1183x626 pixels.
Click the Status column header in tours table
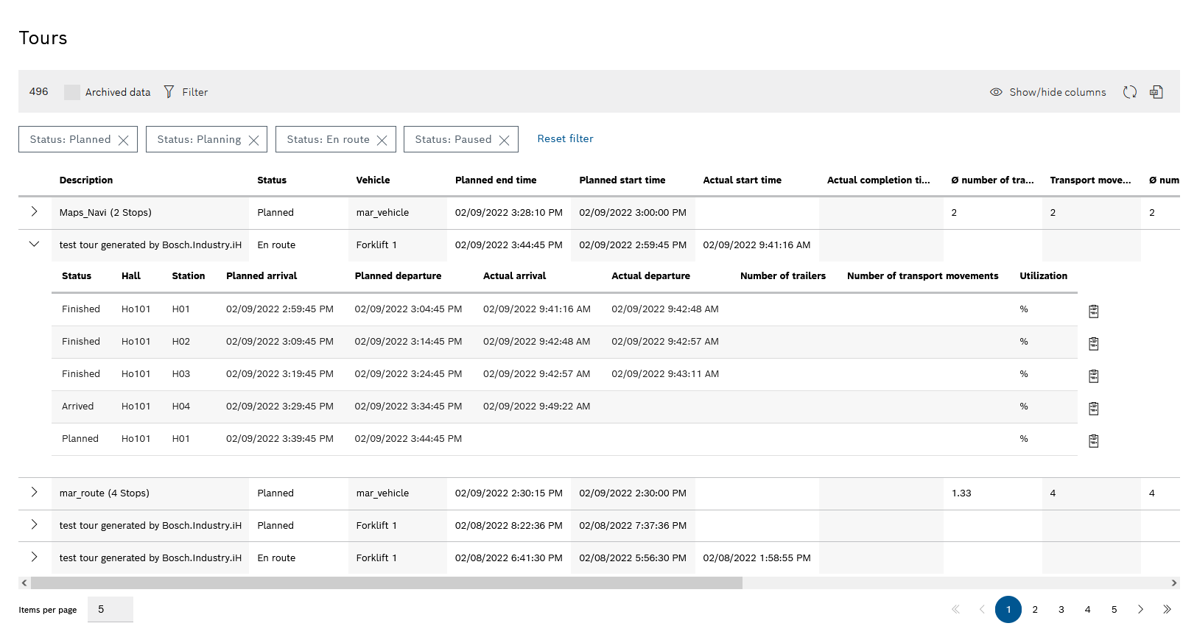[272, 180]
